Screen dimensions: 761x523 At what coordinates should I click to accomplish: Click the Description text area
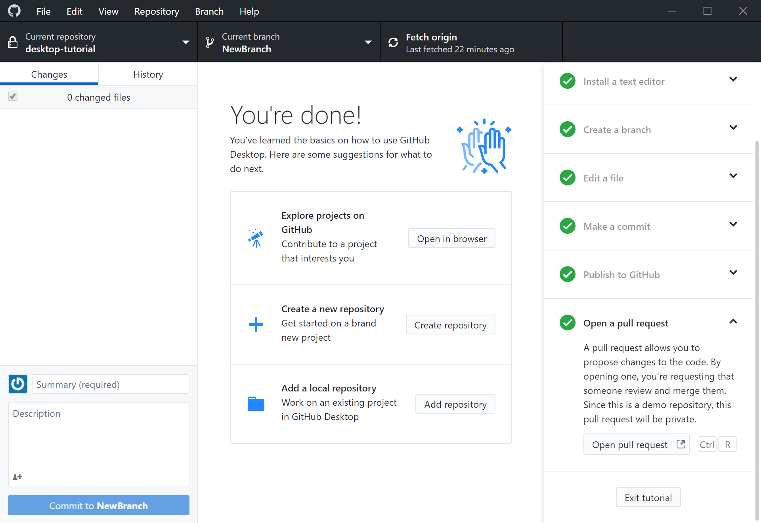[x=99, y=444]
